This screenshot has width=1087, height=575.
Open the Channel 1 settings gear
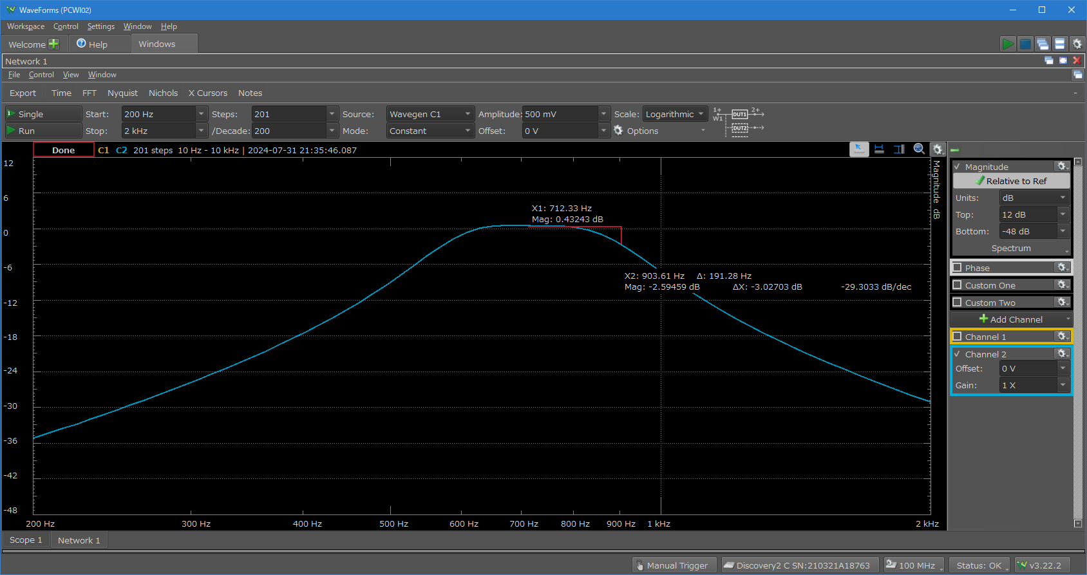pos(1063,337)
